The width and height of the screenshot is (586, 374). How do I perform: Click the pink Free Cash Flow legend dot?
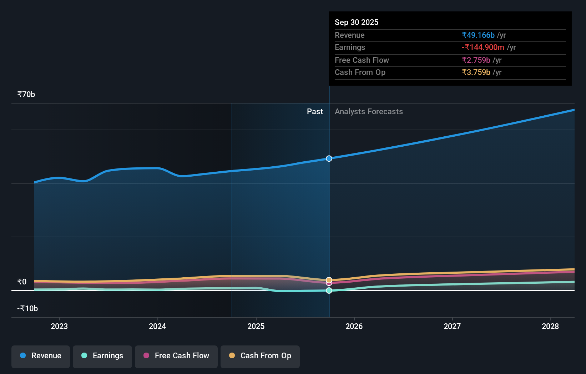click(147, 355)
